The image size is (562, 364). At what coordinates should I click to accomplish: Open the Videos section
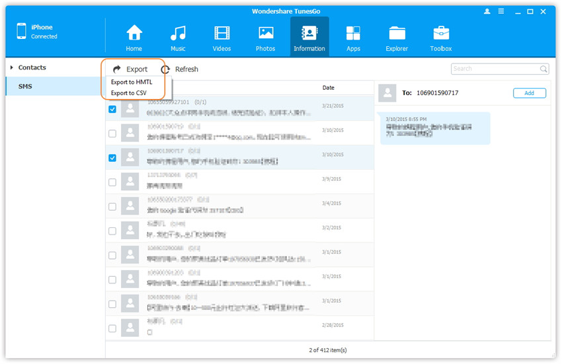pyautogui.click(x=222, y=37)
